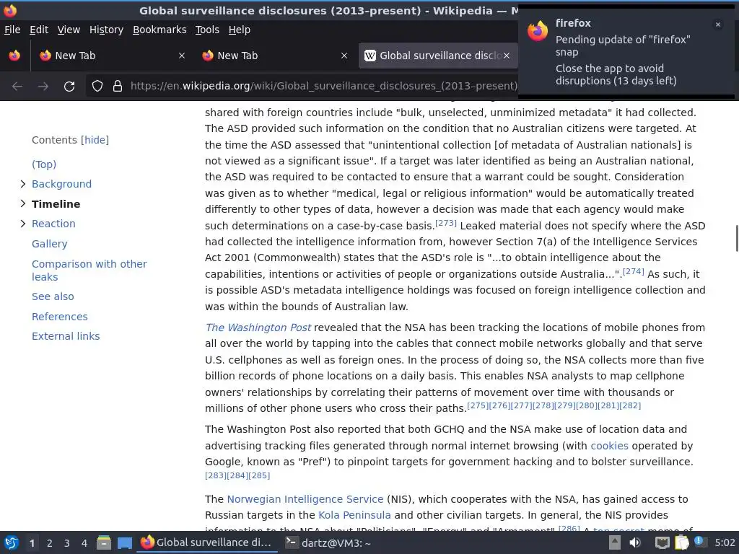Viewport: 739px width, 554px height.
Task: Open the Tools menu
Action: coord(207,30)
